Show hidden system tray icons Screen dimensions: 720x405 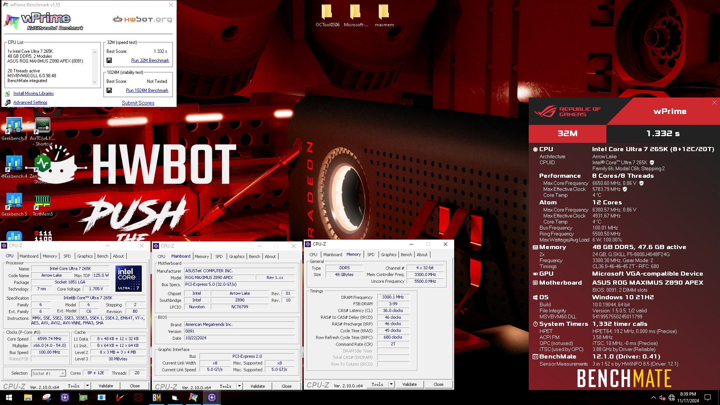(x=654, y=397)
